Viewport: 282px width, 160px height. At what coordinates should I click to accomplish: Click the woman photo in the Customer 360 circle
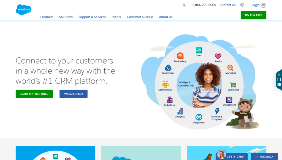tap(207, 85)
